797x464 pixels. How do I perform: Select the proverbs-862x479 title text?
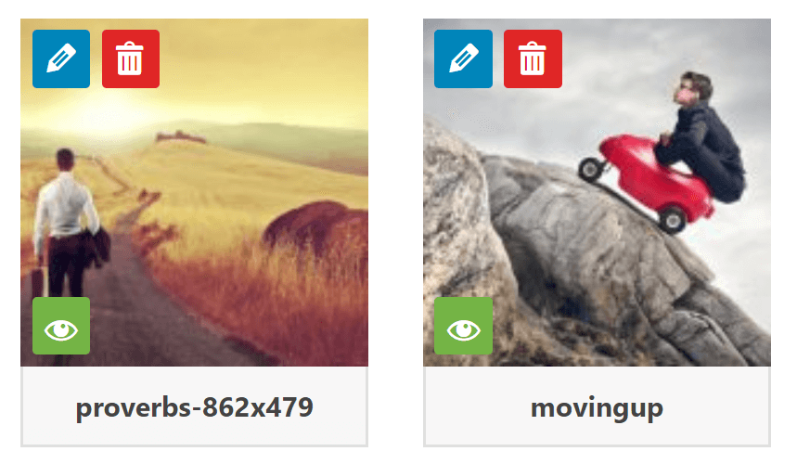194,407
